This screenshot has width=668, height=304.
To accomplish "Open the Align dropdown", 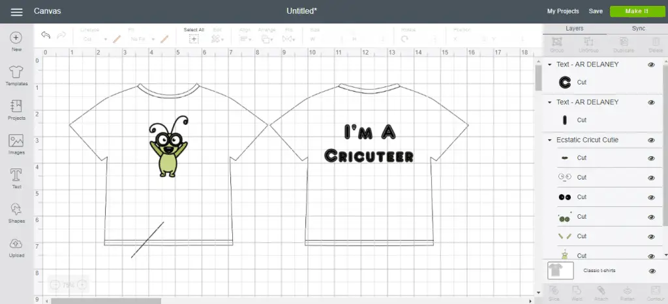I will coord(245,39).
